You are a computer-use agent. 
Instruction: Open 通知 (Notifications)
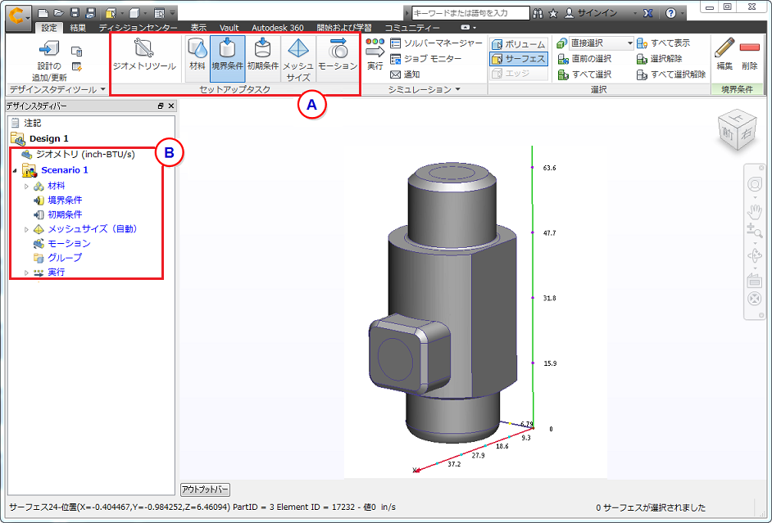point(405,74)
